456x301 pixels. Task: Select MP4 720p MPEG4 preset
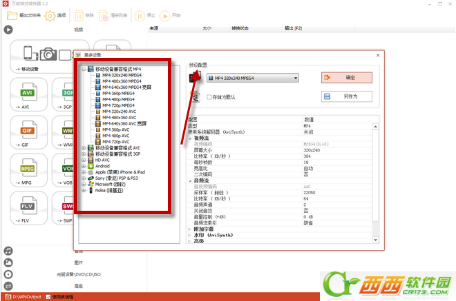[x=118, y=105]
